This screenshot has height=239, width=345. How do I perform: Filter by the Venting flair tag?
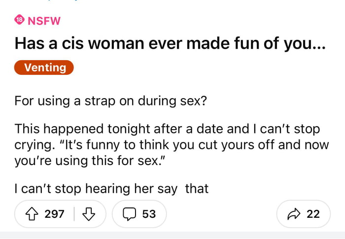click(44, 68)
